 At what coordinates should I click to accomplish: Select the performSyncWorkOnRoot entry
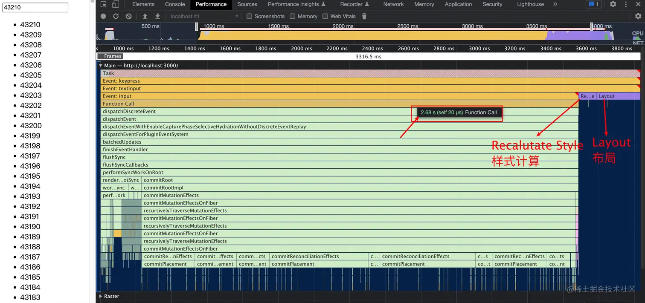click(x=340, y=173)
